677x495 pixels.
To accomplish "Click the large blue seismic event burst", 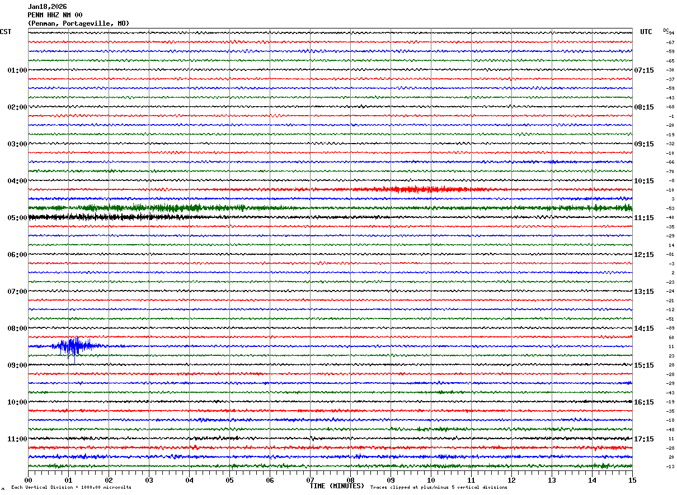I will (x=73, y=346).
